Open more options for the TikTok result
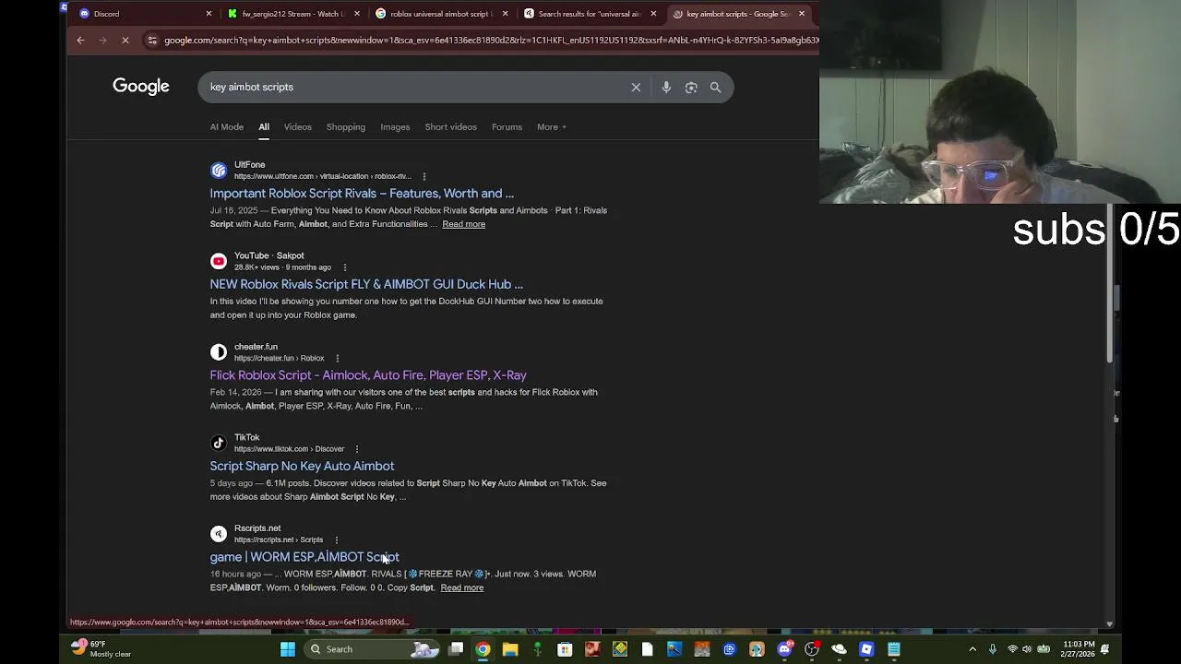The height and width of the screenshot is (664, 1181). pos(357,449)
